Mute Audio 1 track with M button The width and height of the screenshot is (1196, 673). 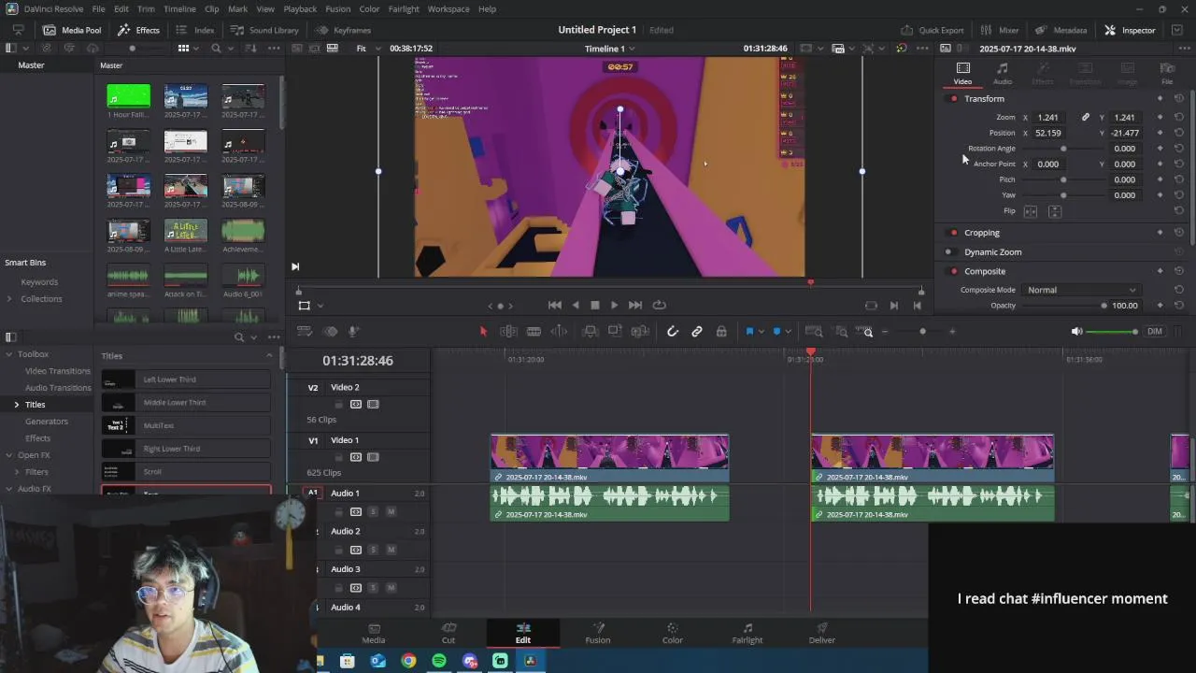tap(391, 512)
